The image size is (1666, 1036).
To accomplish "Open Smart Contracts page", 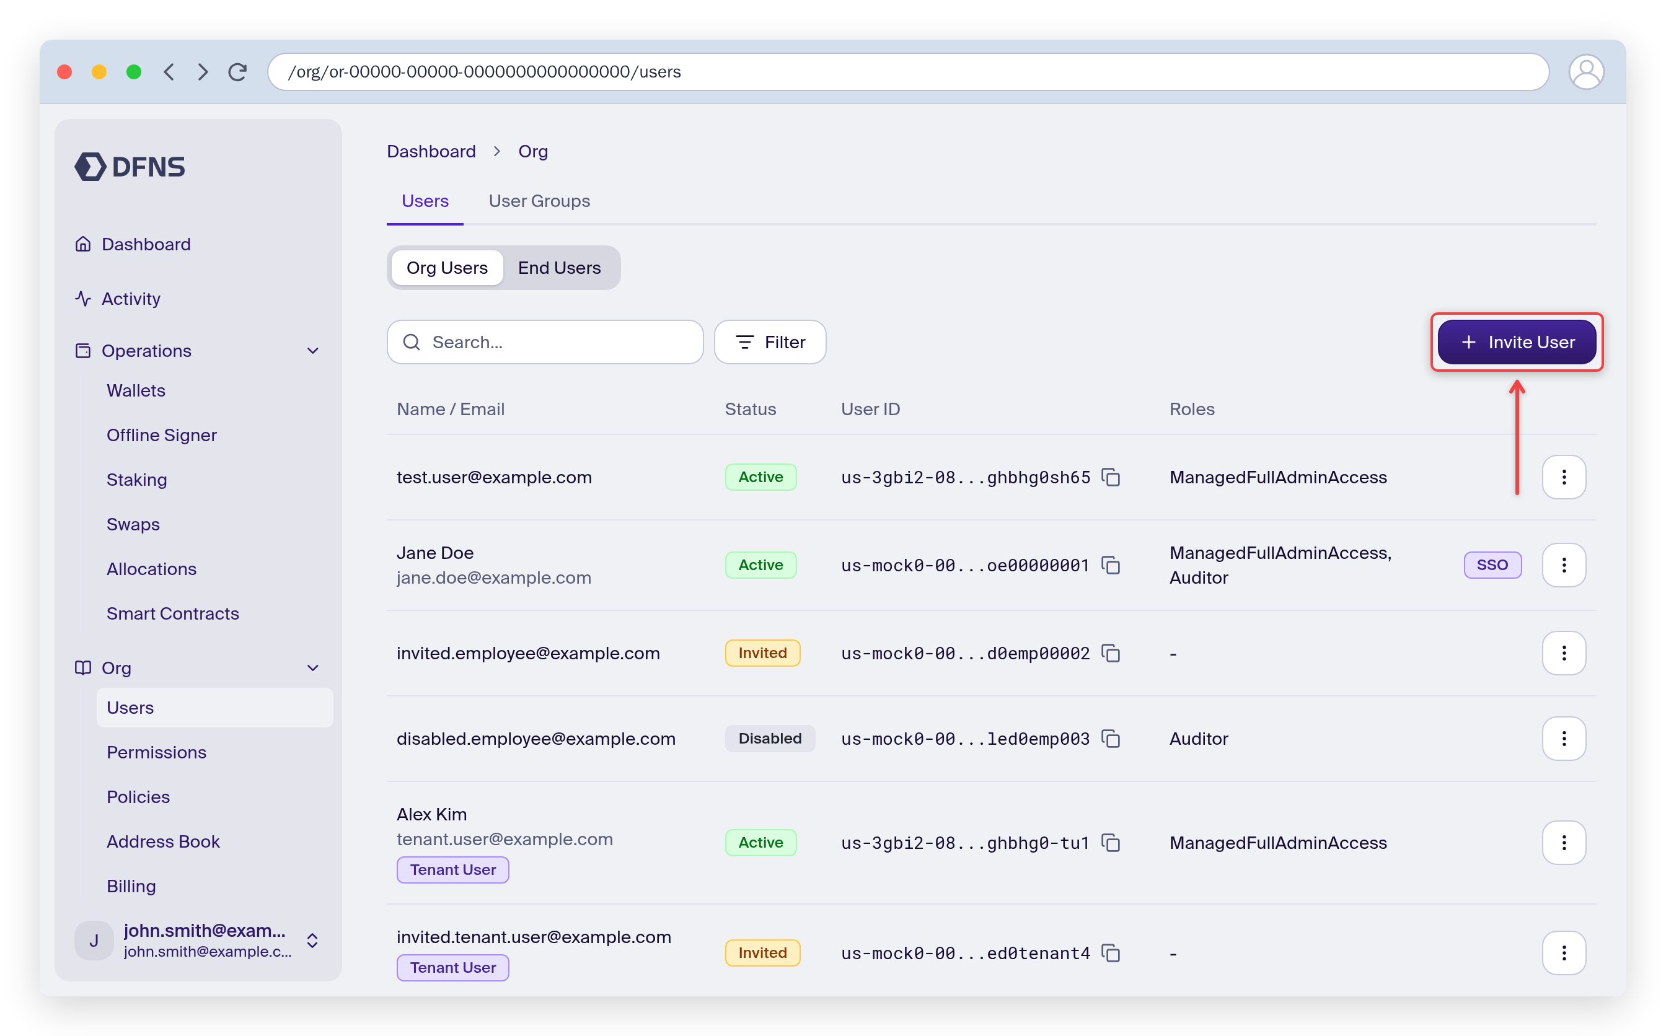I will [x=173, y=613].
